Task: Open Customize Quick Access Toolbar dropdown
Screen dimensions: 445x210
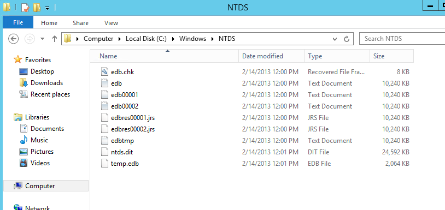Action: (x=48, y=8)
